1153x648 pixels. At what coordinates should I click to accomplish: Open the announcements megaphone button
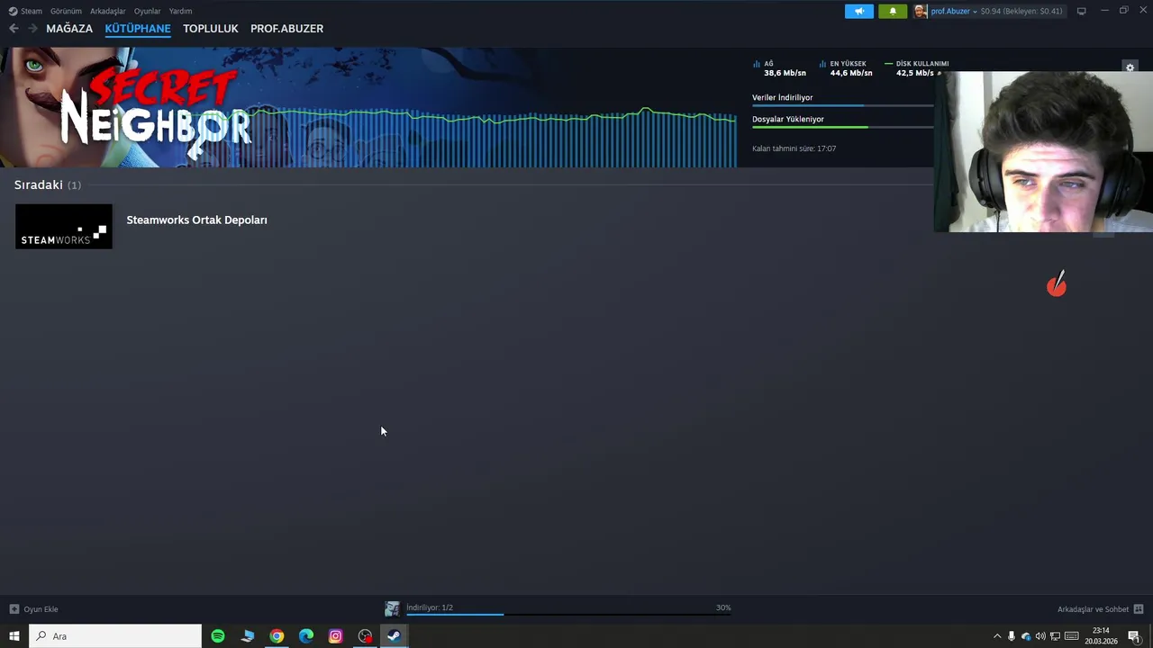pyautogui.click(x=859, y=11)
